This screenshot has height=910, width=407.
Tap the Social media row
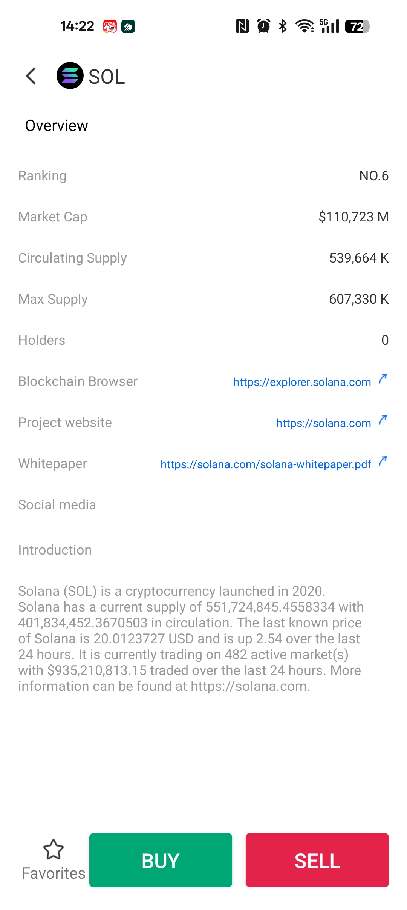point(57,505)
